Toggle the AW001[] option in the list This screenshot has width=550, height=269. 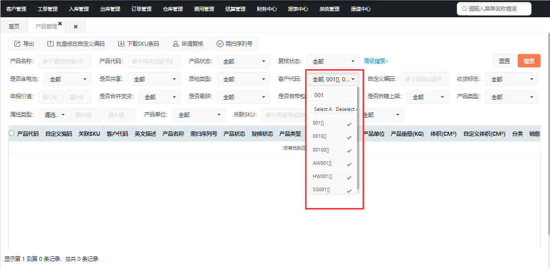(x=332, y=163)
